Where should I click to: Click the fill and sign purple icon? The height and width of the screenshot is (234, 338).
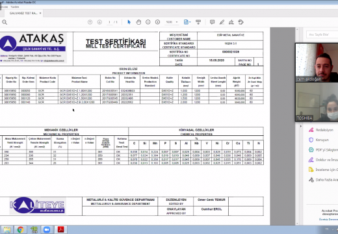click(311, 160)
